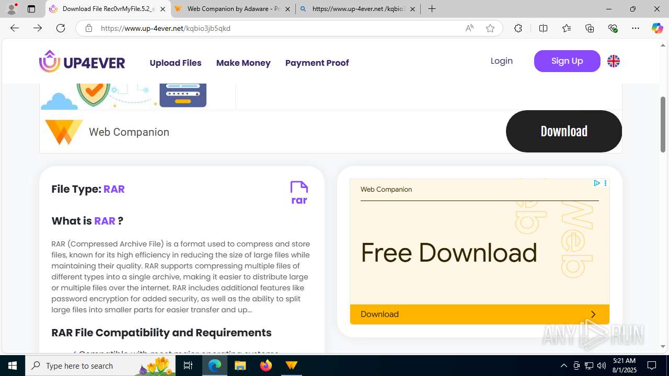Click the 'What is RAR ?' heading
Viewport: 669px width, 376px height.
pyautogui.click(x=87, y=221)
